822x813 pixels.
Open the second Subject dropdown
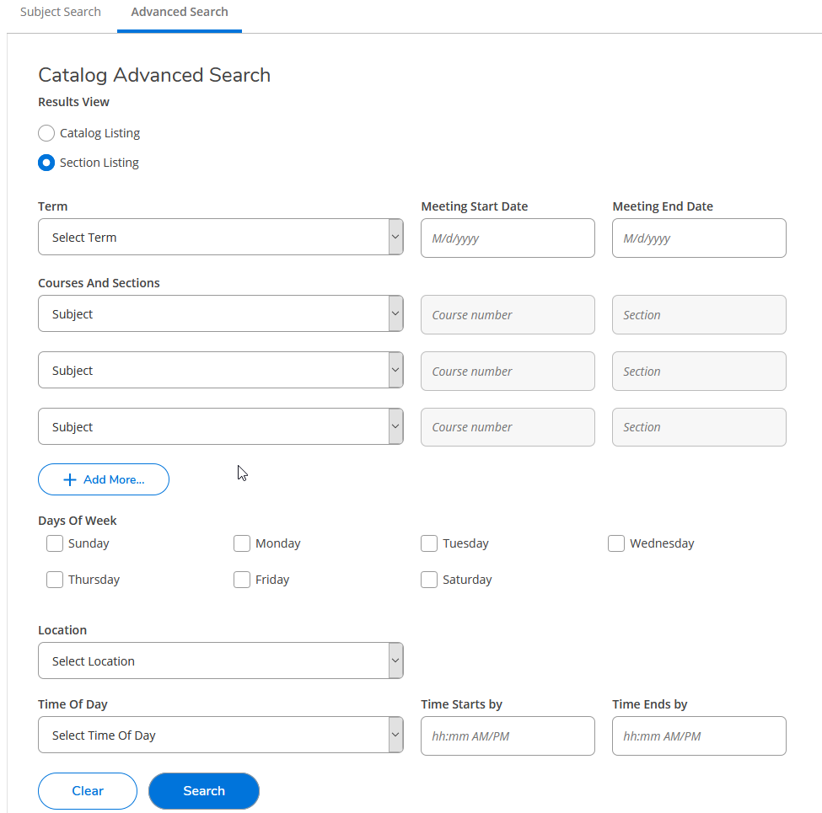221,371
